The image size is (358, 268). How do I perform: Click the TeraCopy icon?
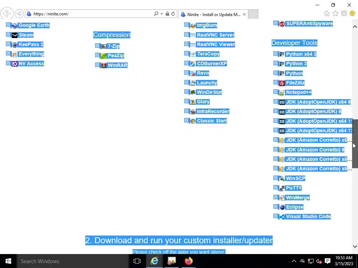(193, 54)
